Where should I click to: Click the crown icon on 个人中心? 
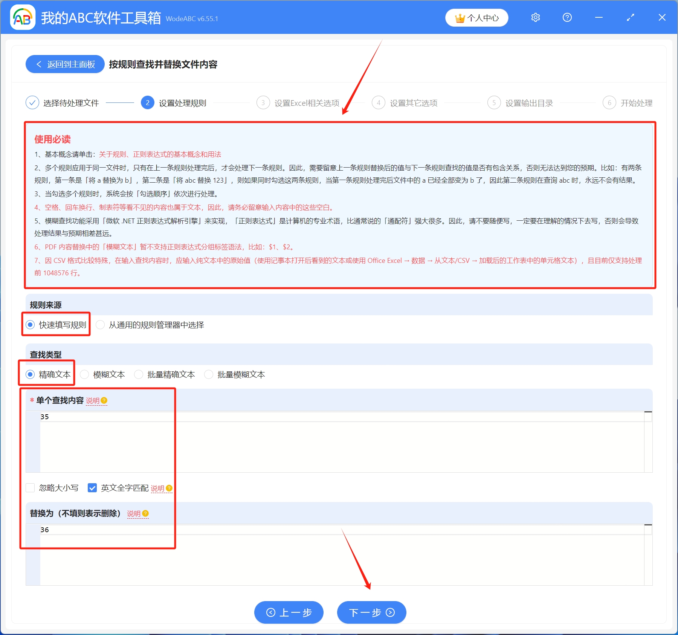pyautogui.click(x=459, y=17)
